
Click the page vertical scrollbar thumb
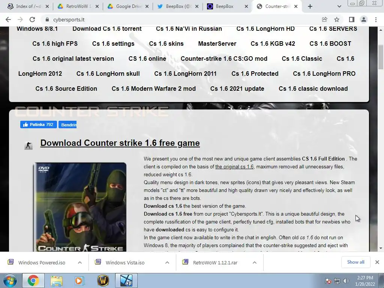[x=381, y=57]
